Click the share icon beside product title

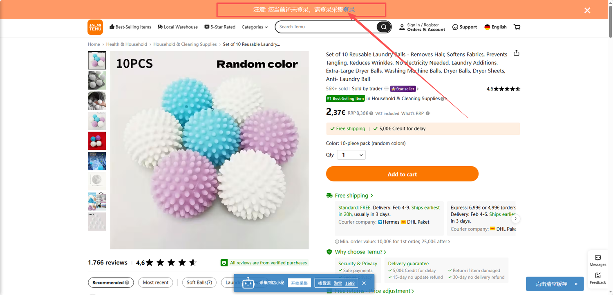[x=517, y=53]
